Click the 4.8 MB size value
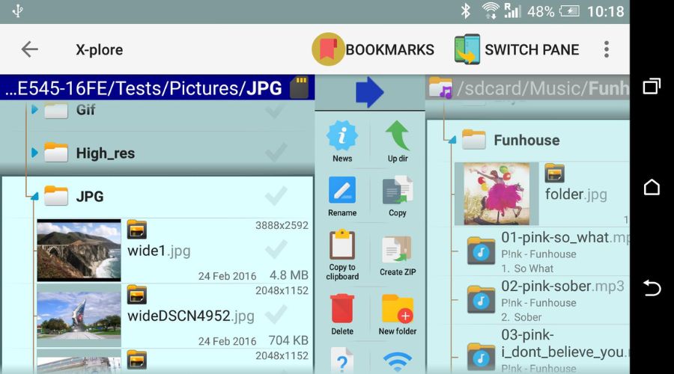This screenshot has height=374, width=674. point(289,275)
